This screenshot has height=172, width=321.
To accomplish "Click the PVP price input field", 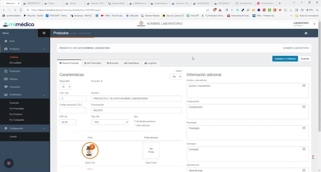I will click(x=68, y=122).
